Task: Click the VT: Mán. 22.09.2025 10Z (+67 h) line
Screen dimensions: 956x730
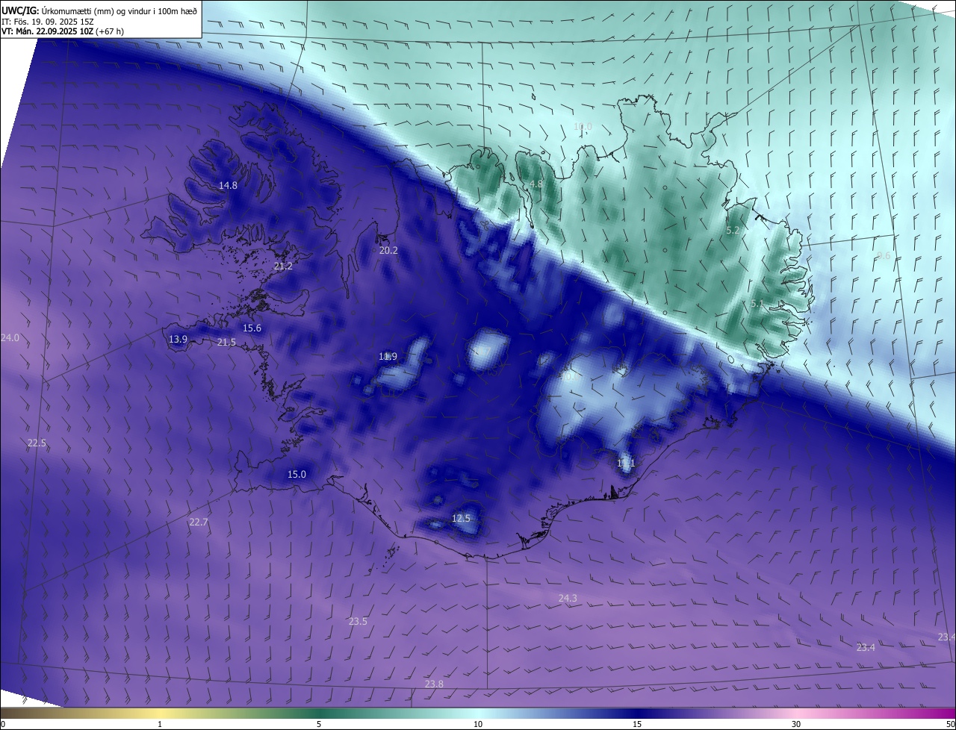Action: 63,31
